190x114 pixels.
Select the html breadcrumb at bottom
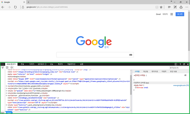[2, 113]
